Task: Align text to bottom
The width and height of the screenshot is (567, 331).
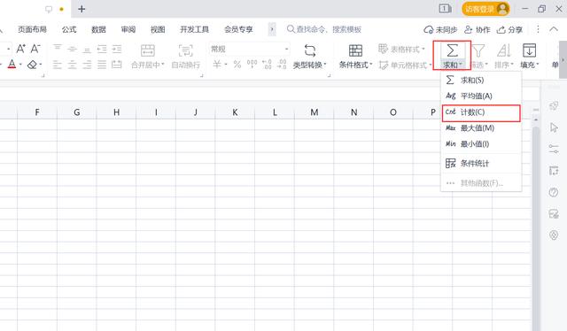Action: pos(87,49)
